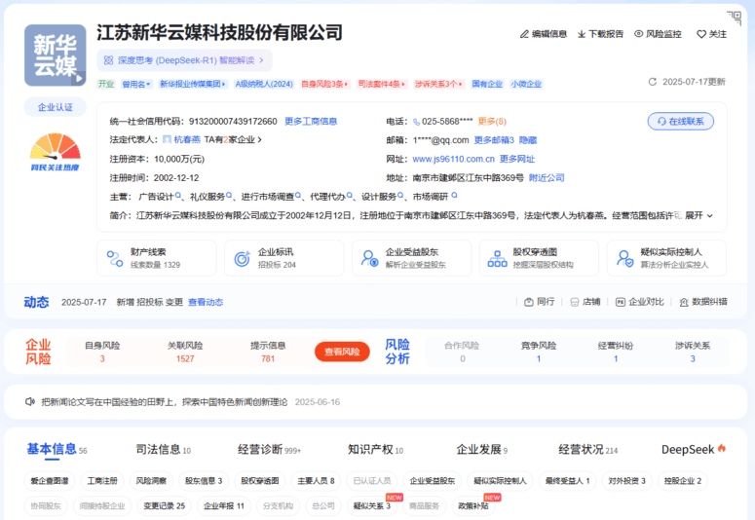Click the refresh icon beside 2025-07-17更新
Image resolution: width=755 pixels, height=520 pixels.
point(653,82)
